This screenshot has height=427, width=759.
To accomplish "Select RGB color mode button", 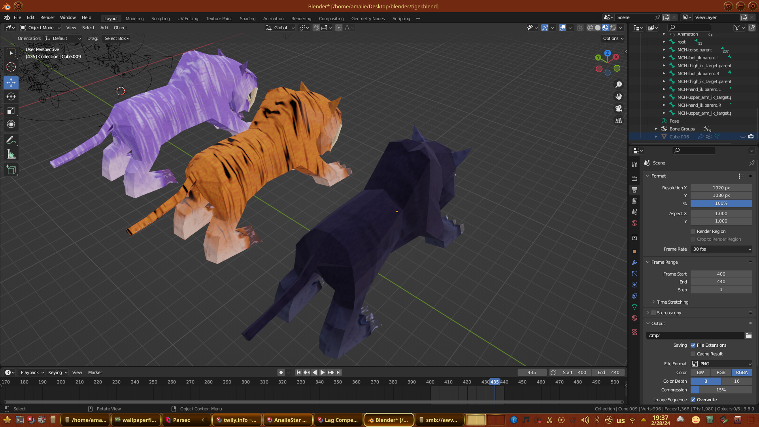I will tap(721, 372).
